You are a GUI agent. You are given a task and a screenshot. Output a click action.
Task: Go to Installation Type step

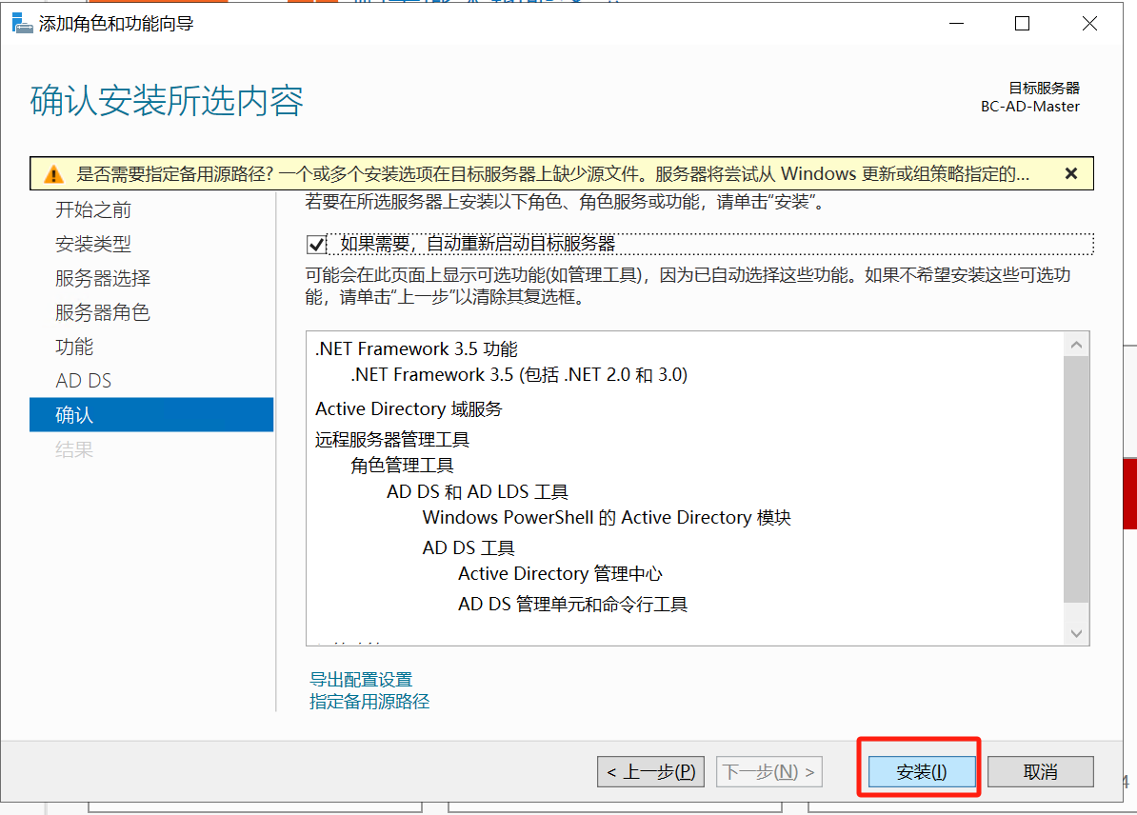pos(93,245)
